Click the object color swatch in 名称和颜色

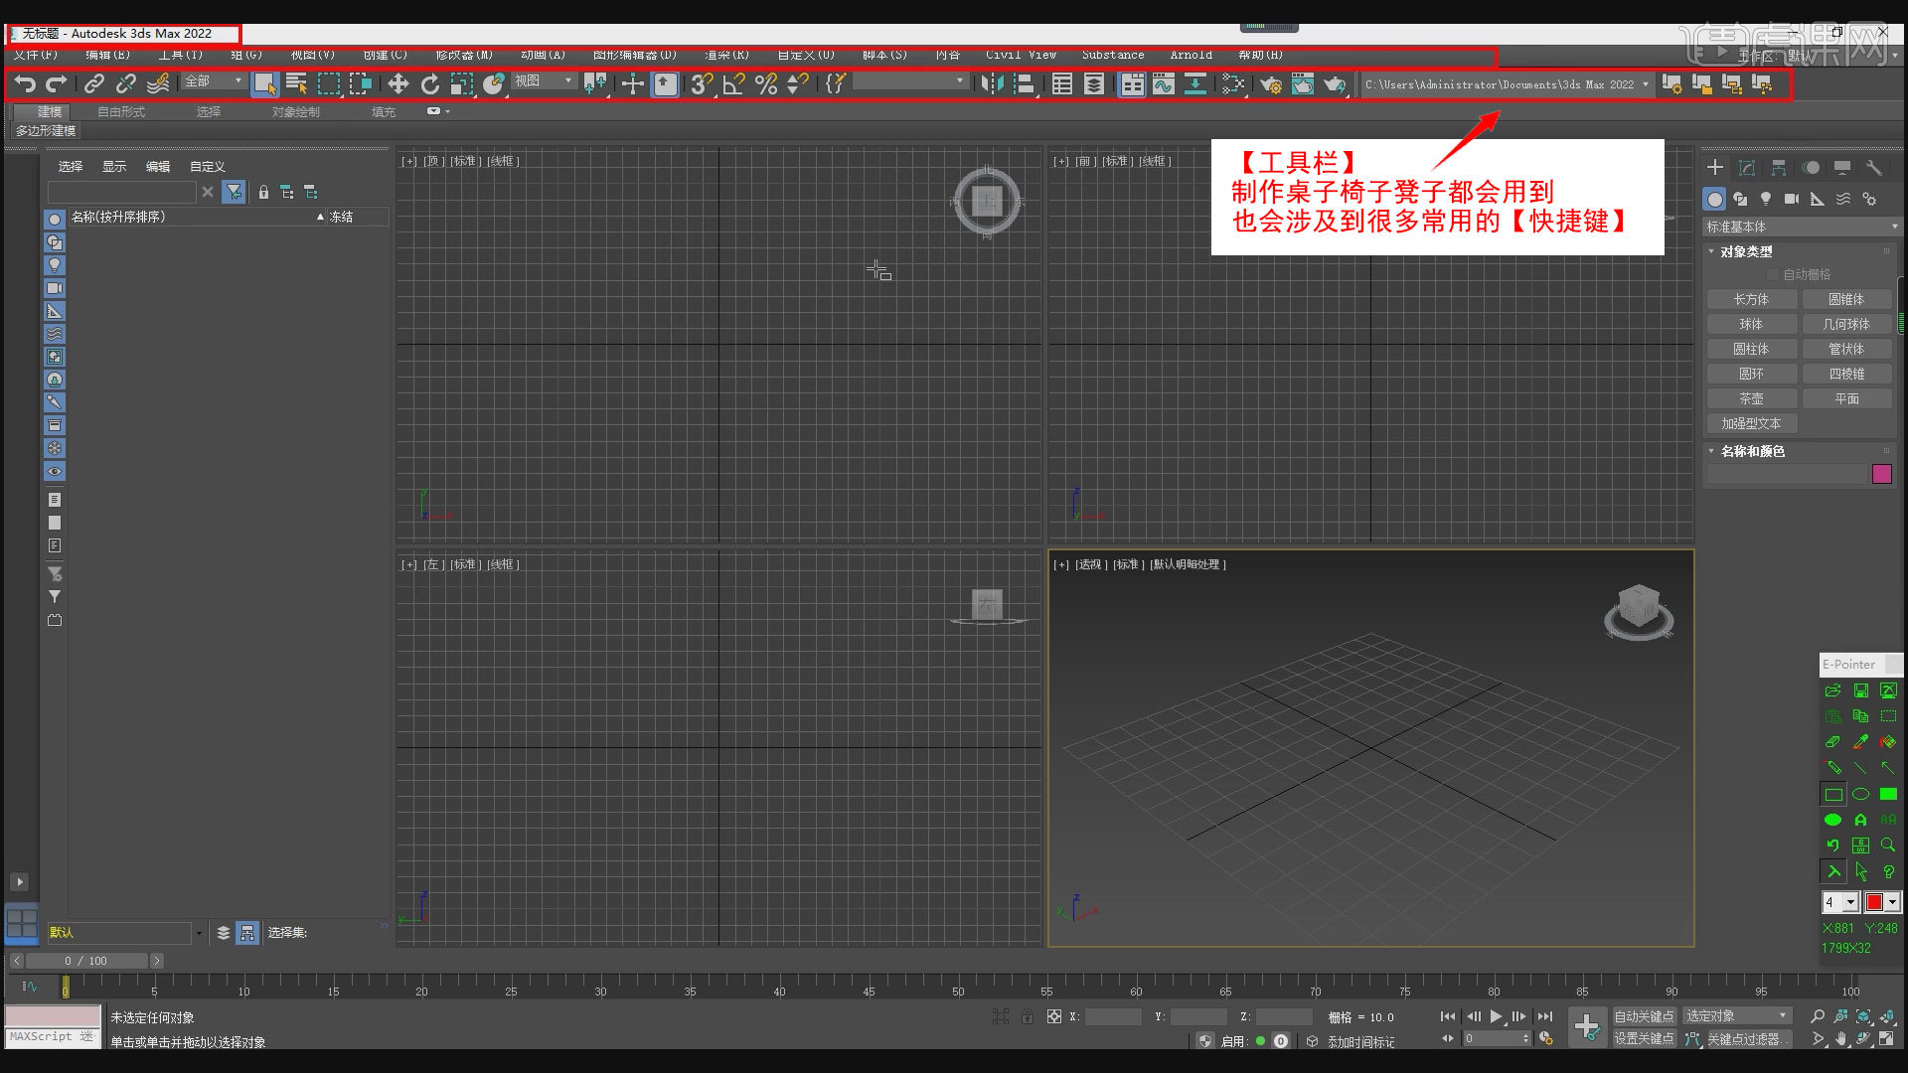click(x=1882, y=474)
